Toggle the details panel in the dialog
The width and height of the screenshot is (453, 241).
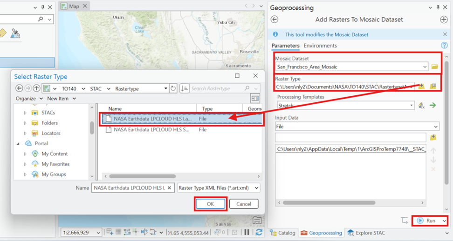(x=255, y=99)
